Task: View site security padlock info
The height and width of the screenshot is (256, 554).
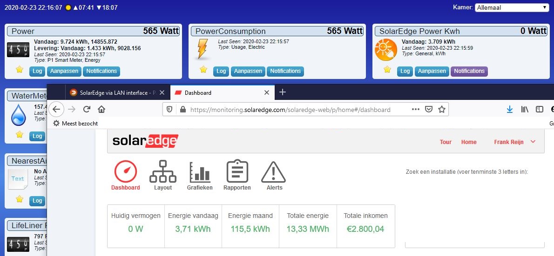Action: [x=182, y=109]
